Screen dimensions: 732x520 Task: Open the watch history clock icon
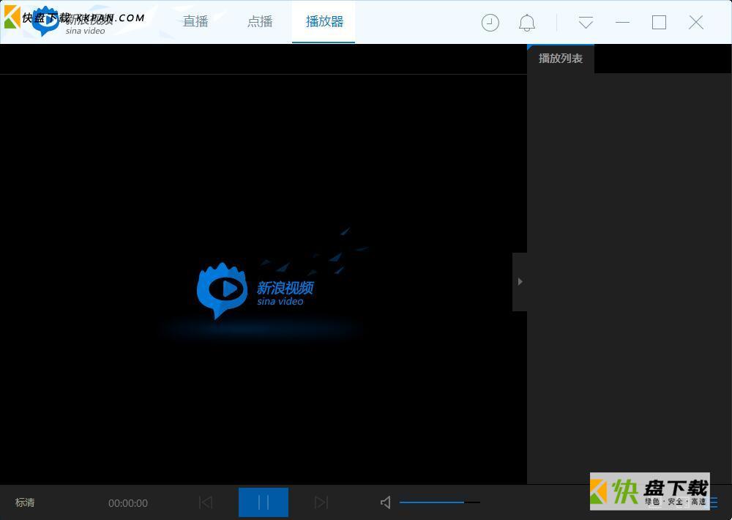point(490,23)
